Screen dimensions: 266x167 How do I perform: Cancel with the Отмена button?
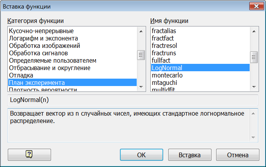(238, 155)
